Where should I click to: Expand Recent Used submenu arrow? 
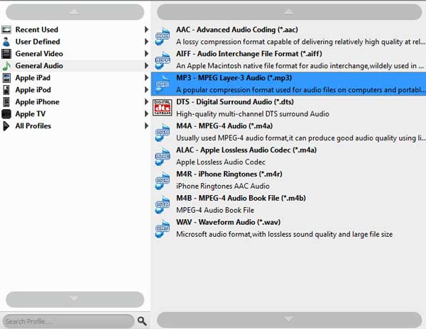pos(146,30)
